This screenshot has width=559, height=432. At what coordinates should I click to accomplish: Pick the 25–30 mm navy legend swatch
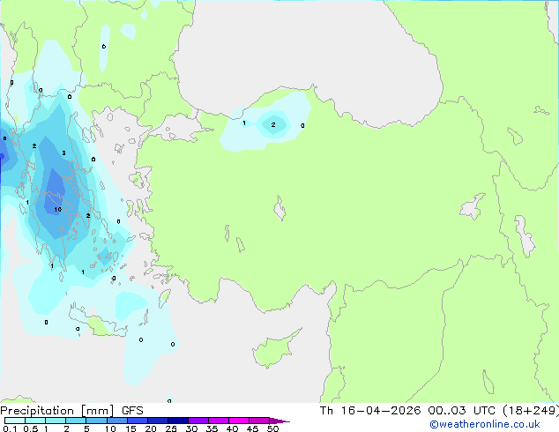[177, 421]
